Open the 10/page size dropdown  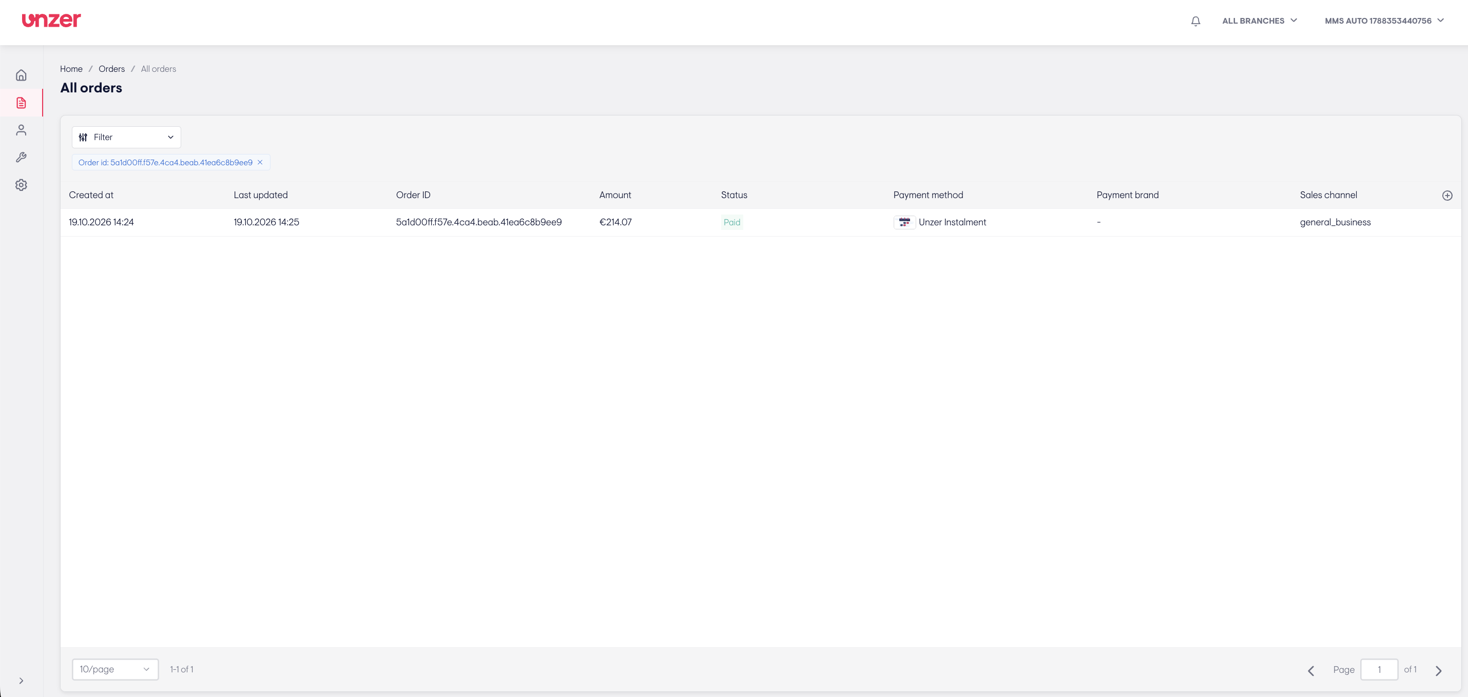[x=115, y=669]
